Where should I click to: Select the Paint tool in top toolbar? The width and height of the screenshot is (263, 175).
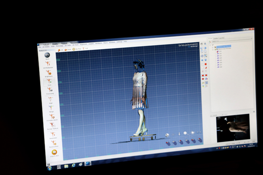(x=68, y=50)
